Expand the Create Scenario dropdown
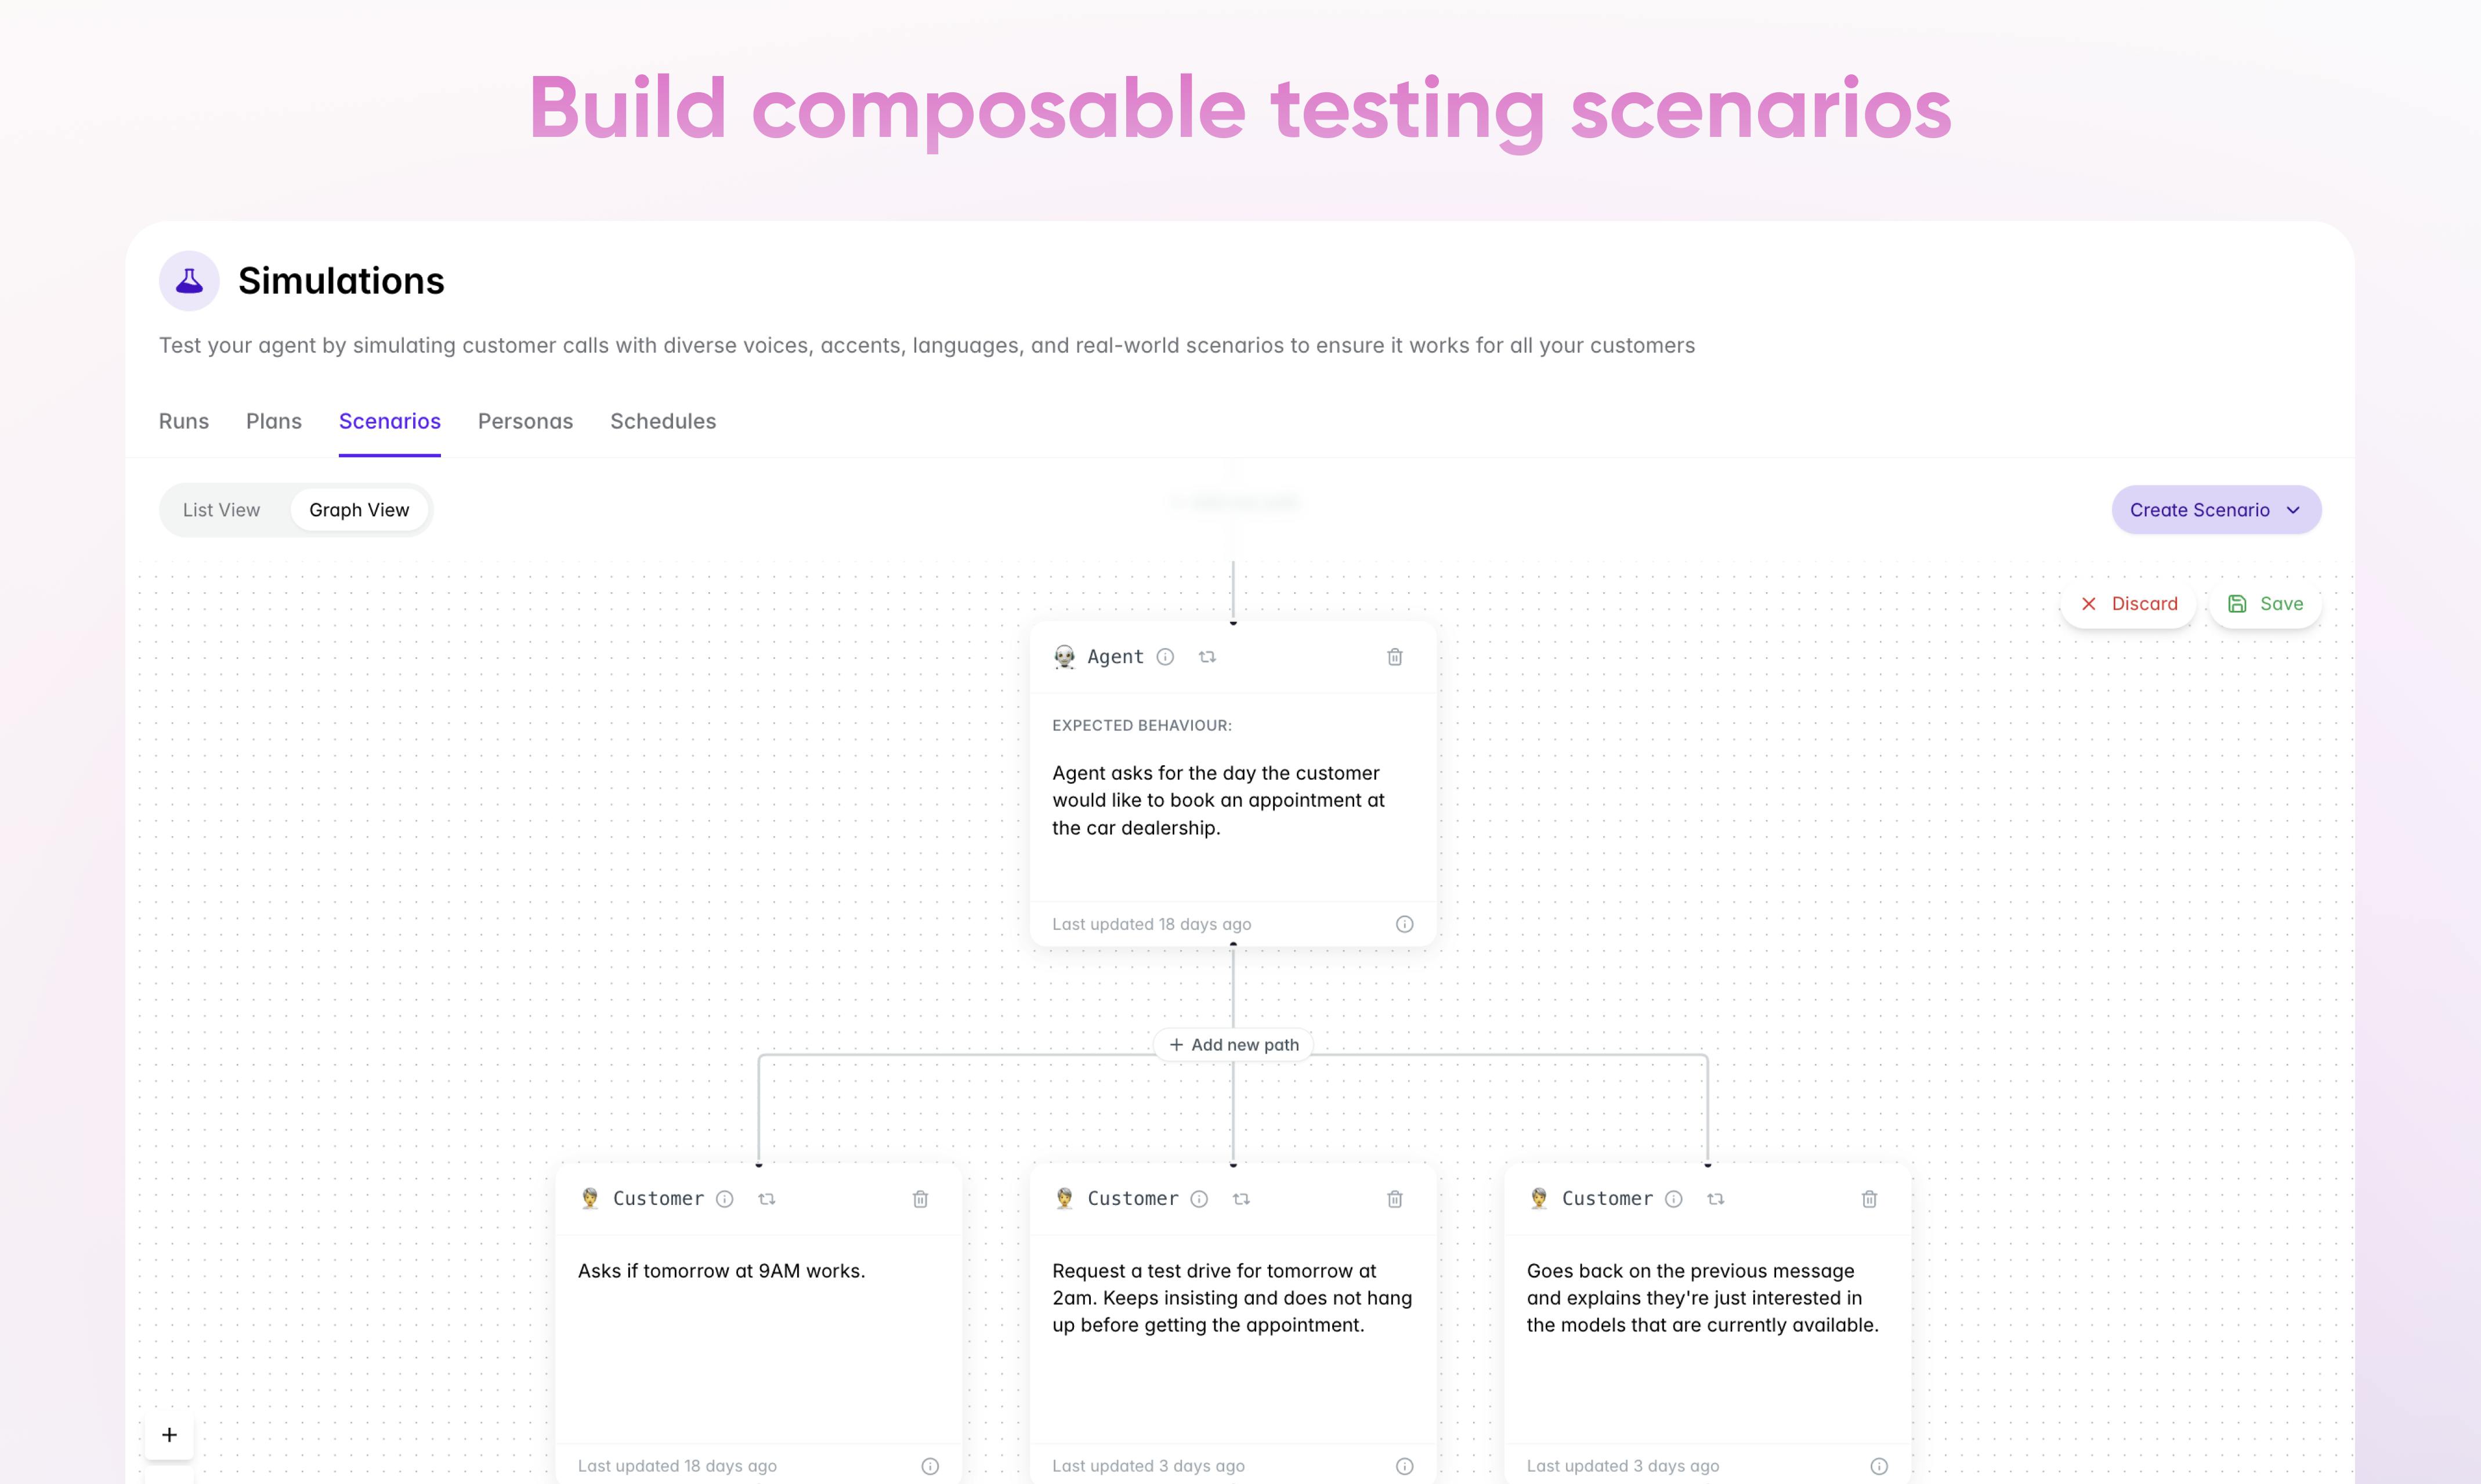 [x=2216, y=510]
